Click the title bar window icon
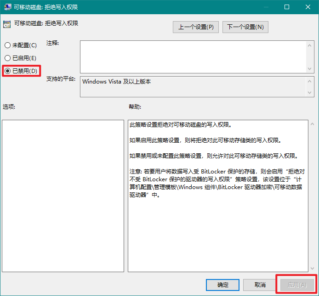This screenshot has height=296, width=319. coord(7,7)
